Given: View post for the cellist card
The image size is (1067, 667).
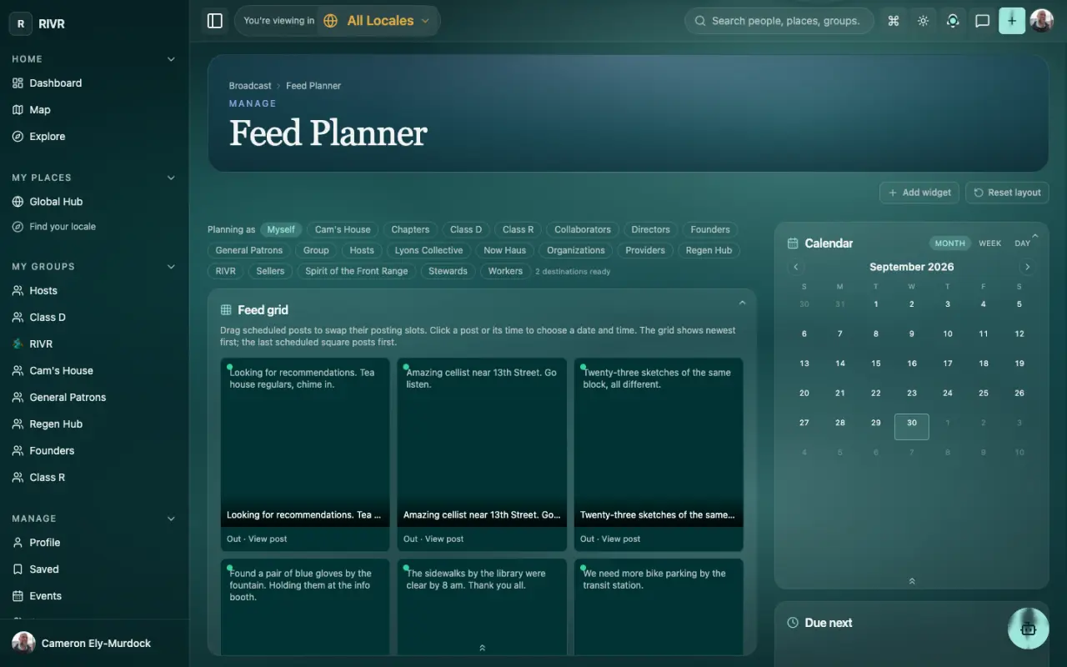Looking at the screenshot, I should pos(444,539).
